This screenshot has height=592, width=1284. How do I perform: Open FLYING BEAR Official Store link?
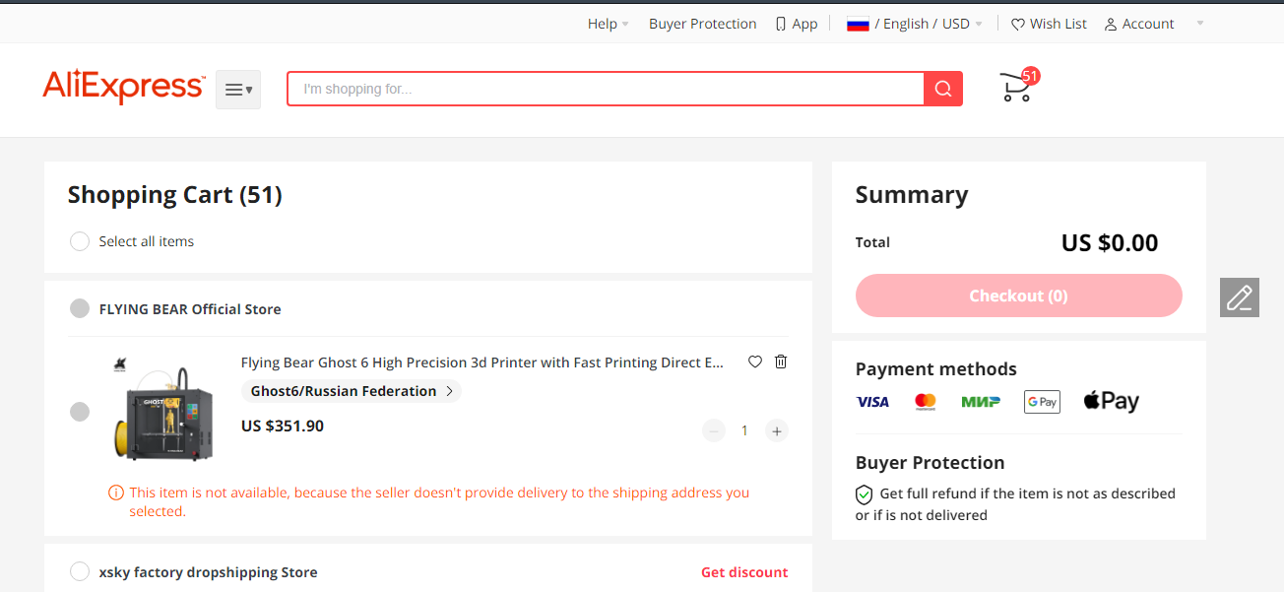(x=190, y=309)
